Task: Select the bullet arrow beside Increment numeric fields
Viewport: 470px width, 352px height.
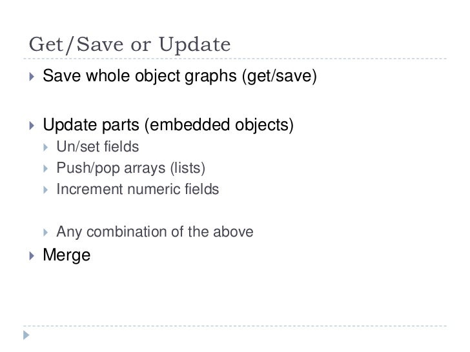Action: click(x=46, y=190)
